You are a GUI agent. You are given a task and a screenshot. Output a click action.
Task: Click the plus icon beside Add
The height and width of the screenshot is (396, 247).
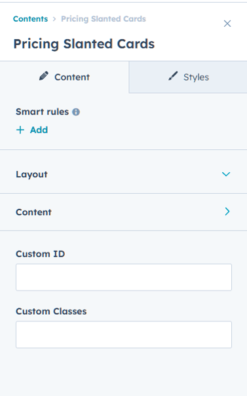pyautogui.click(x=20, y=130)
